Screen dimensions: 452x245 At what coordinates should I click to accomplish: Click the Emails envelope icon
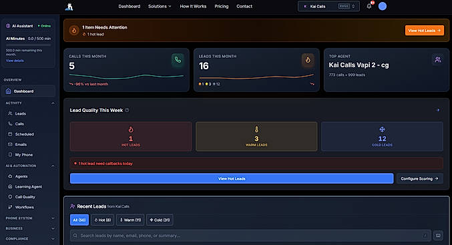tap(10, 144)
